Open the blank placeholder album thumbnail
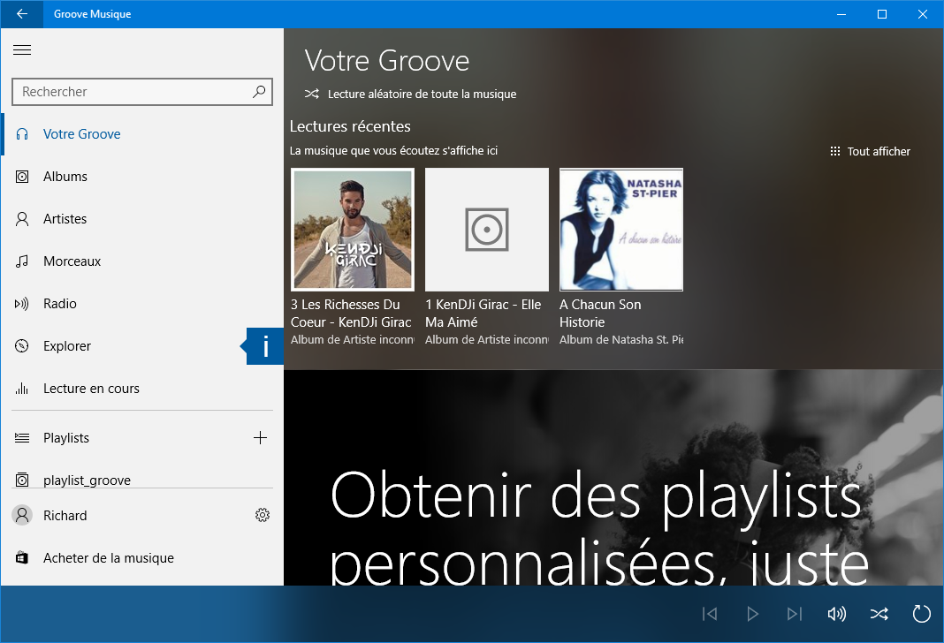The image size is (944, 643). pos(487,229)
